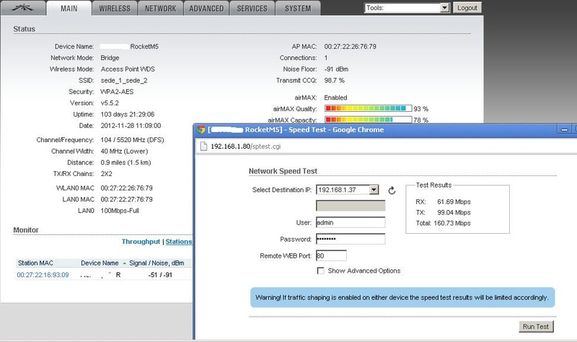Screen dimensions: 577x342
Task: Switch to the MAIN tab
Action: 69,8
